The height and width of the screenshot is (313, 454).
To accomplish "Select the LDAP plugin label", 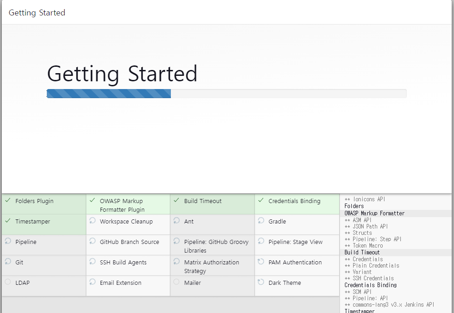I will 23,283.
